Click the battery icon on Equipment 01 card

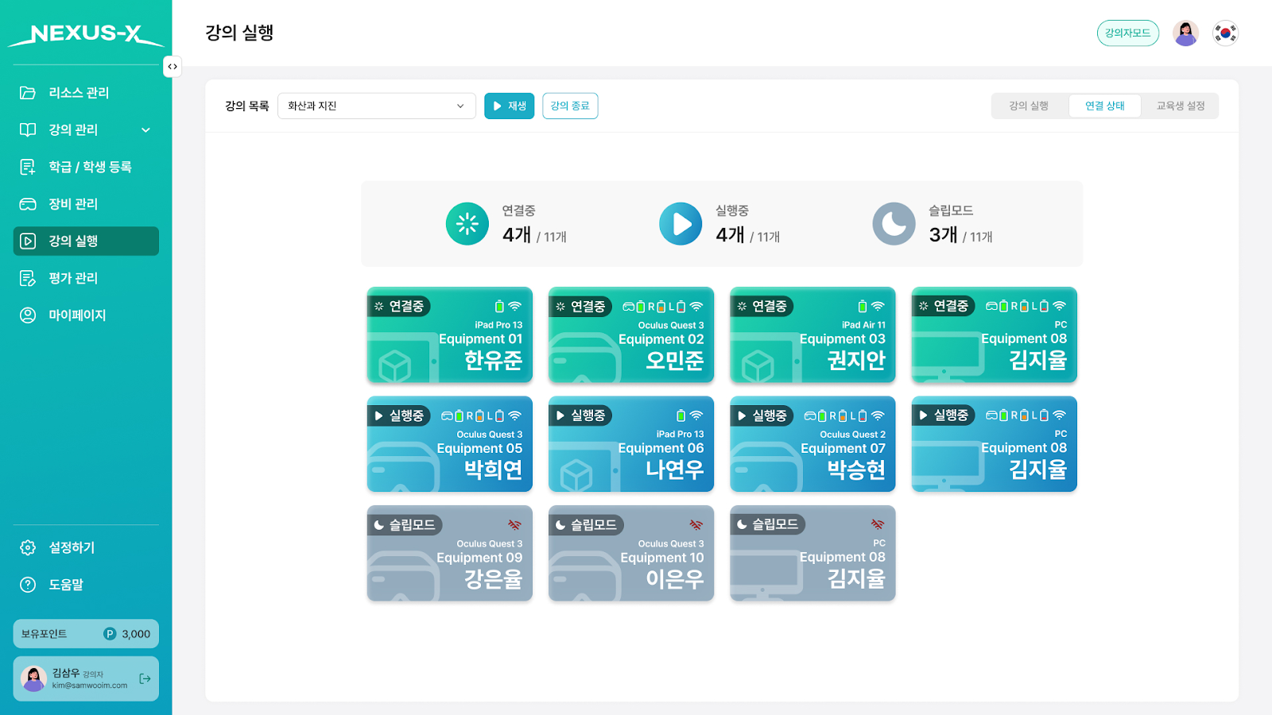tap(499, 306)
